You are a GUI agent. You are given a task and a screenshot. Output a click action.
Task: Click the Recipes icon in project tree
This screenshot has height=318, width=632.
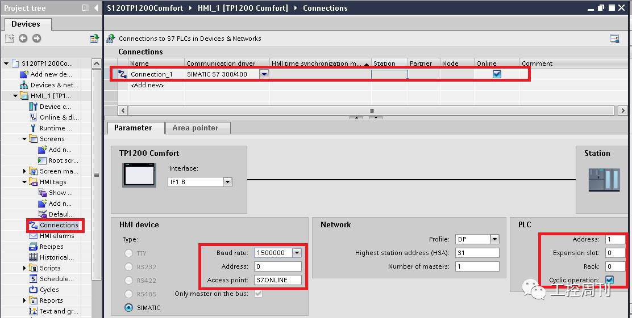click(33, 247)
